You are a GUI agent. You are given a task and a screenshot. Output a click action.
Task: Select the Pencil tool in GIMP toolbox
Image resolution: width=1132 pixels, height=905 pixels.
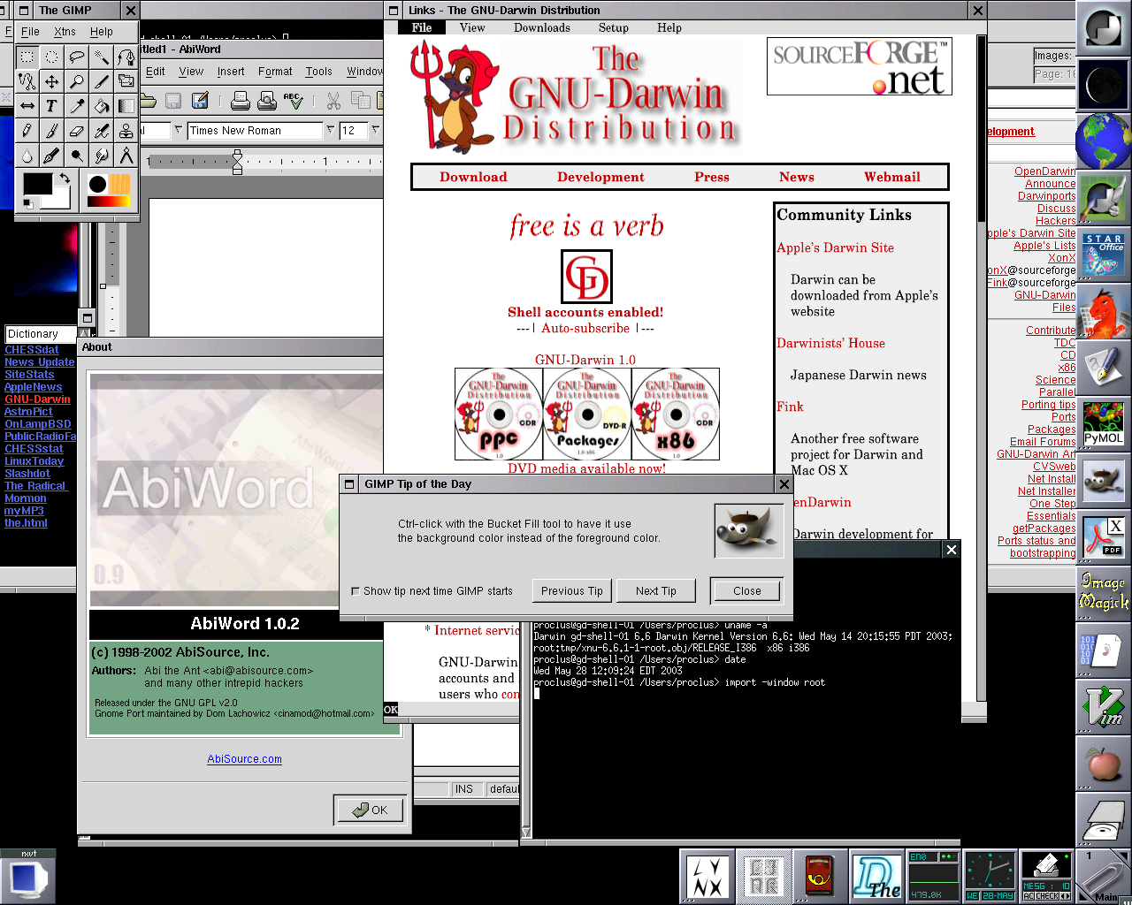[27, 132]
